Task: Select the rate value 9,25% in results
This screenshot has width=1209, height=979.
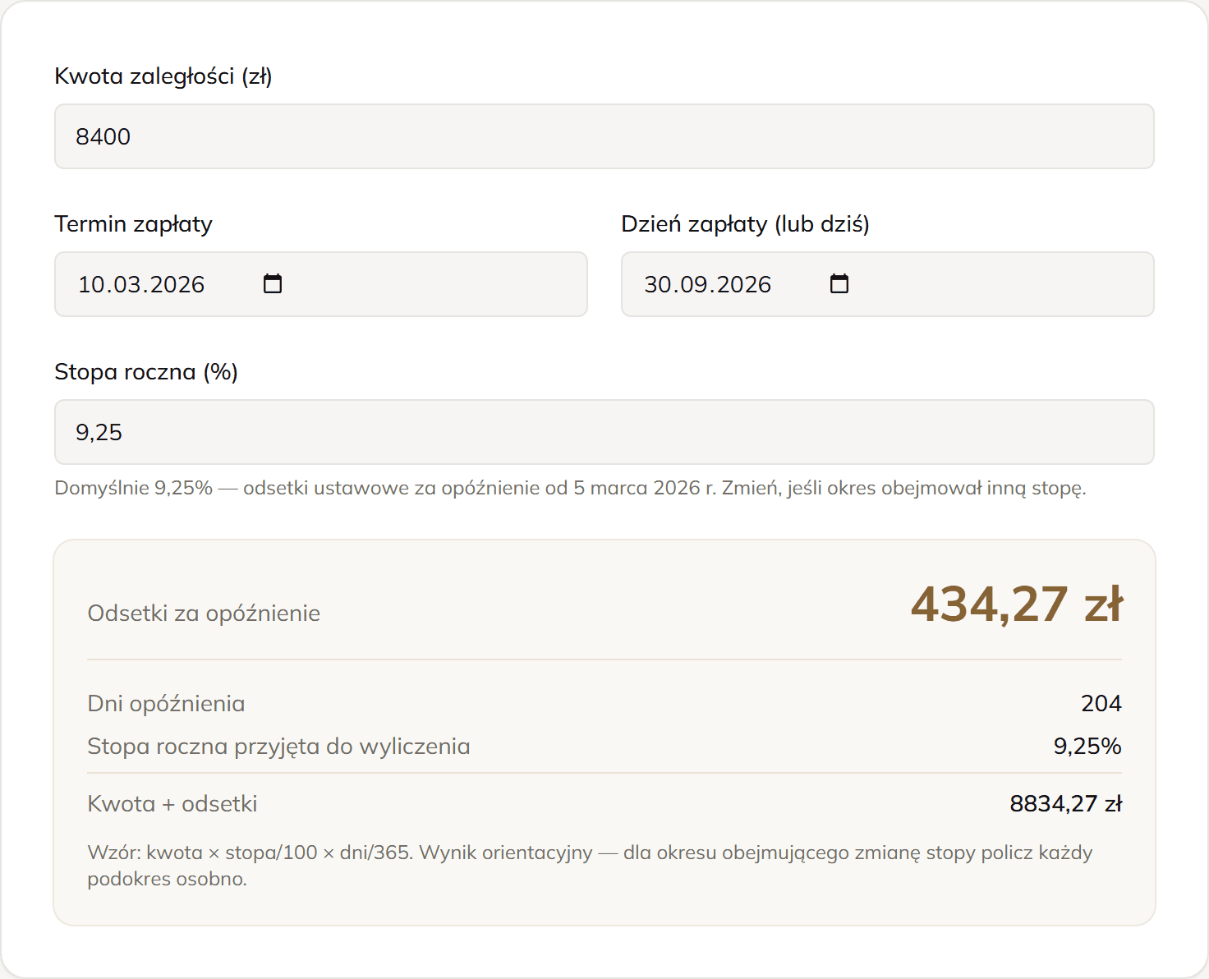Action: tap(1087, 747)
